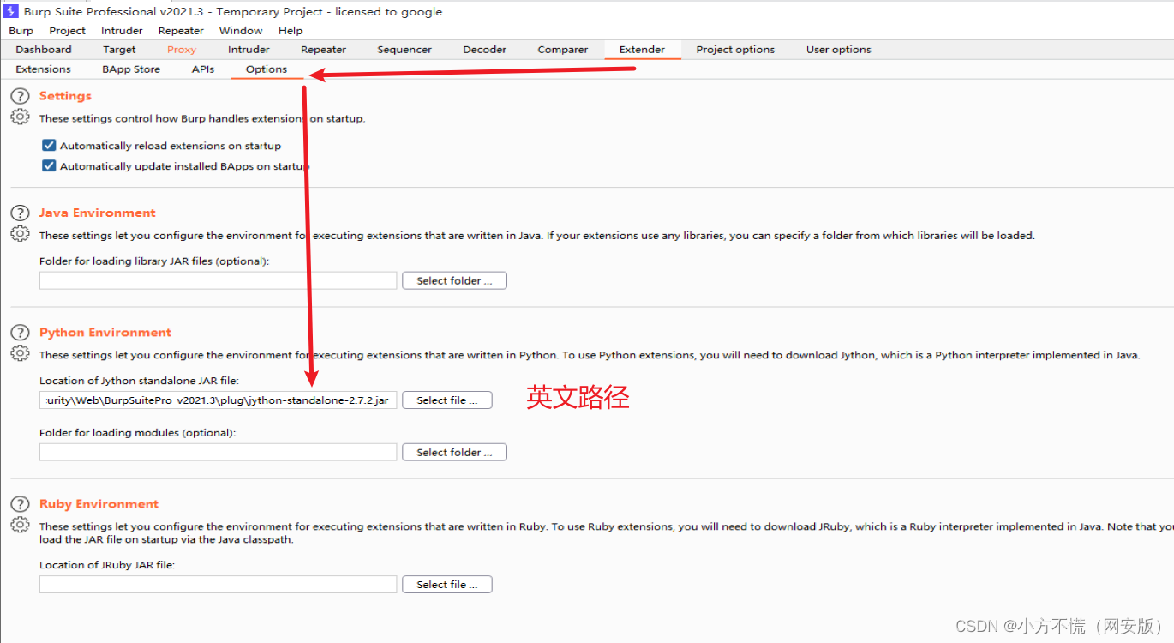Switch to the Project options tab
The height and width of the screenshot is (643, 1174).
(735, 50)
